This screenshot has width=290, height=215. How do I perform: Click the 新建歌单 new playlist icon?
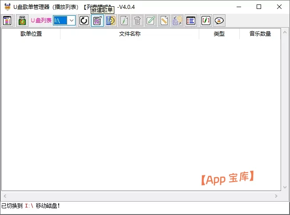click(x=97, y=21)
